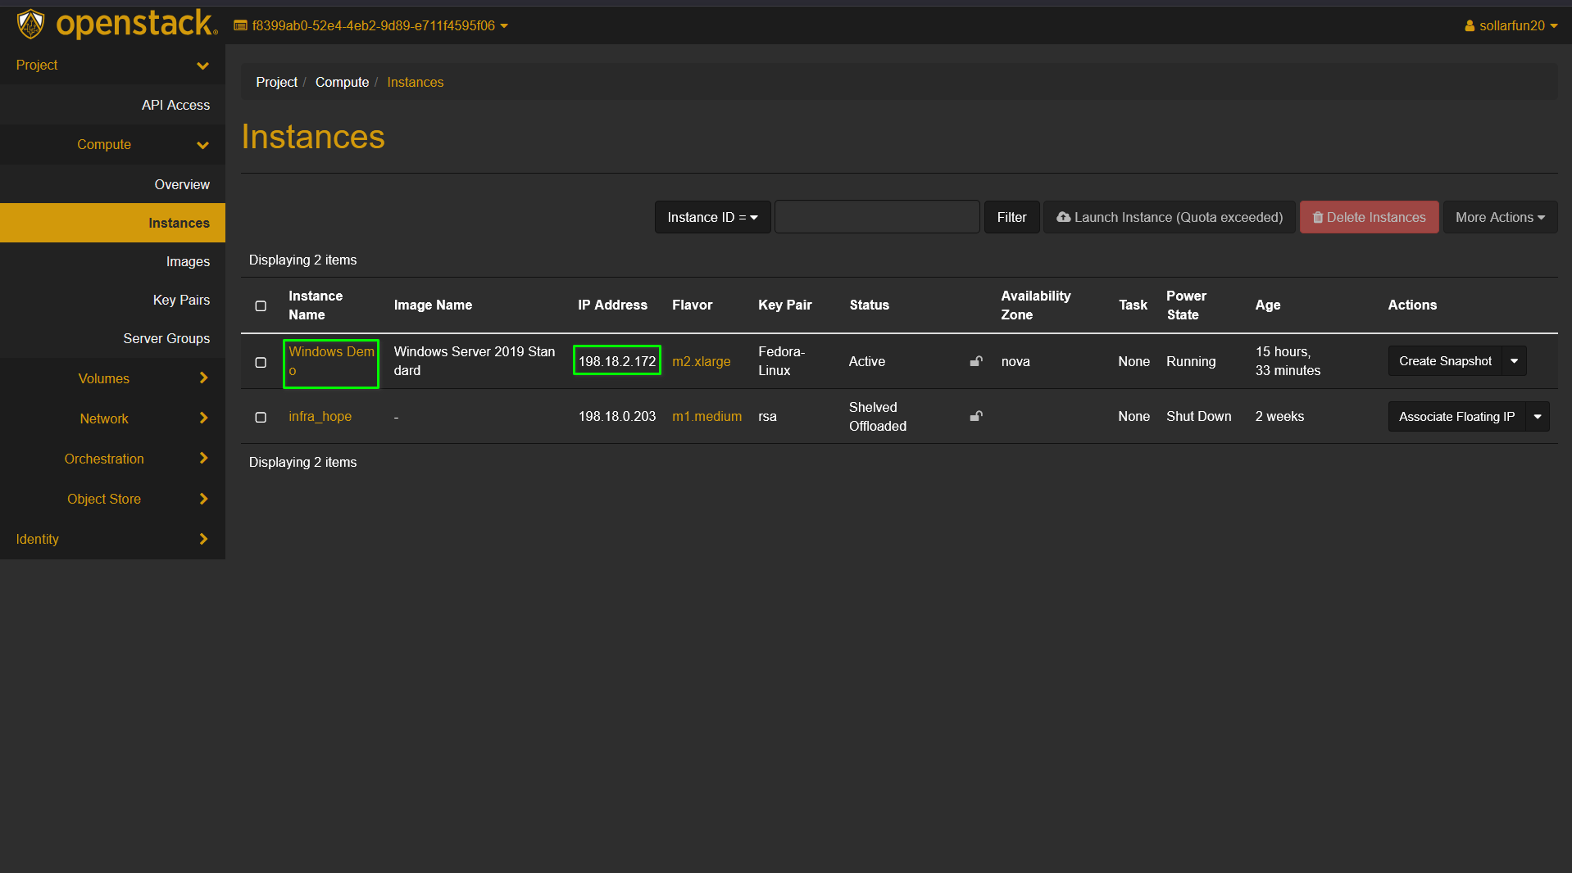Click the unlocked padlock icon for infra_hope
The height and width of the screenshot is (873, 1572).
click(976, 416)
